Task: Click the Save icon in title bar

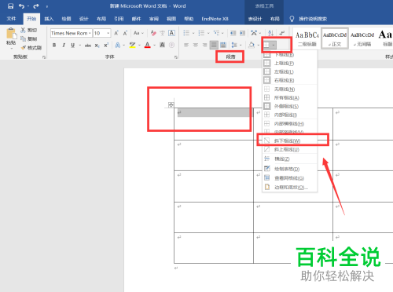Action: click(x=10, y=6)
